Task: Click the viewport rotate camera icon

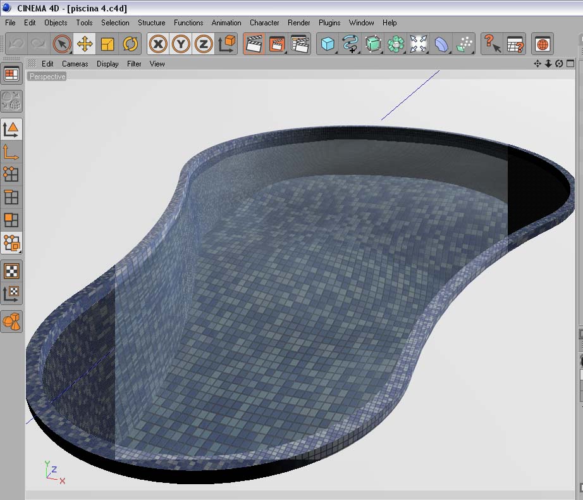Action: [x=559, y=64]
